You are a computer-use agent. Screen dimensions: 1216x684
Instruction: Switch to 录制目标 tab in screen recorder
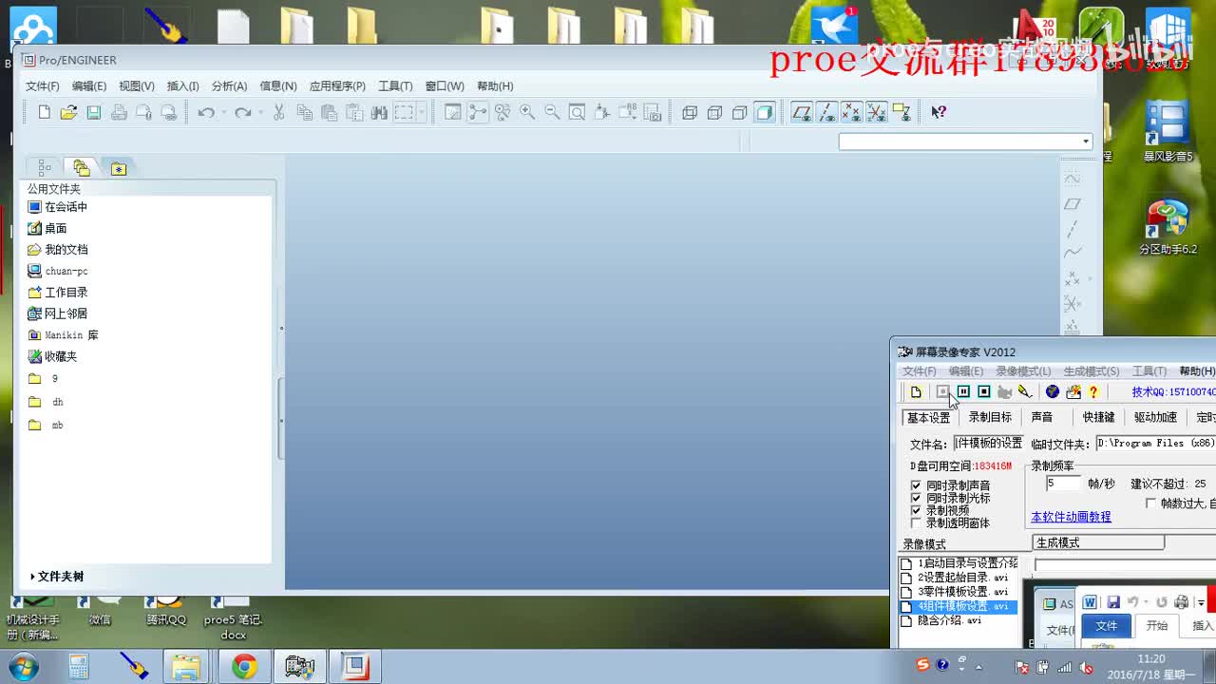(x=990, y=417)
